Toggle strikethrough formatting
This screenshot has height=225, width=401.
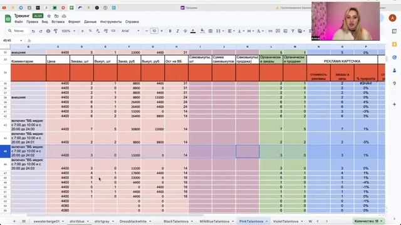tap(185, 31)
